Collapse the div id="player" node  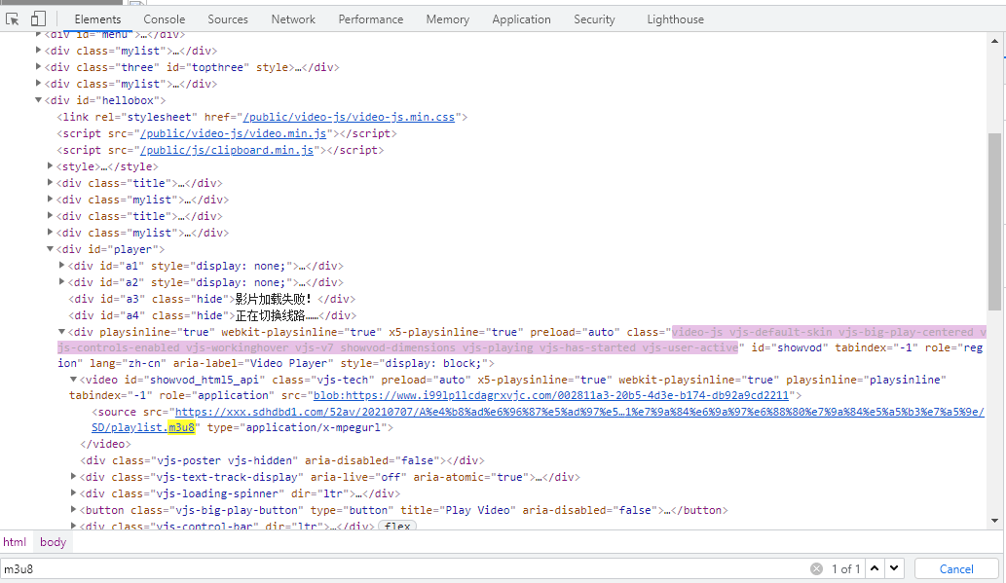coord(50,249)
